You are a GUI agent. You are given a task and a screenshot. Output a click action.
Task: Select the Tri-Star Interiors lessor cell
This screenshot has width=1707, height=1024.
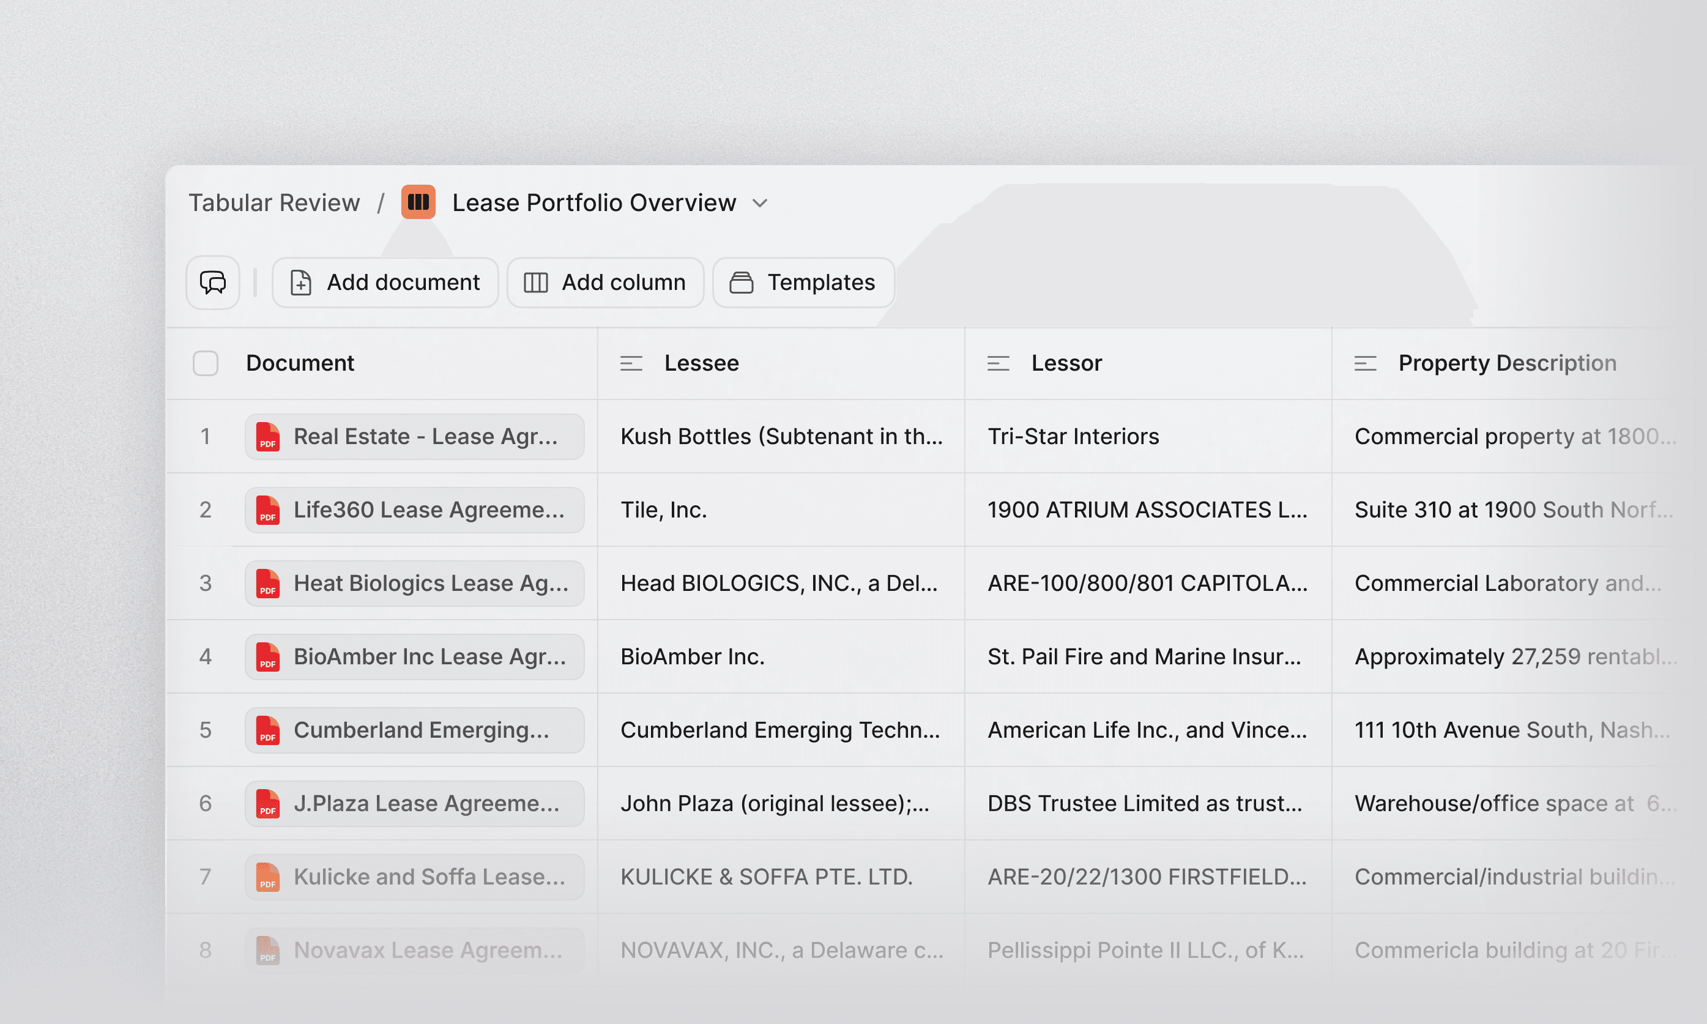[1073, 437]
